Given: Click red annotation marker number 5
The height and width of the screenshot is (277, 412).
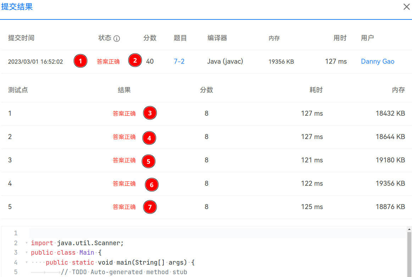Looking at the screenshot, I should pyautogui.click(x=148, y=161).
